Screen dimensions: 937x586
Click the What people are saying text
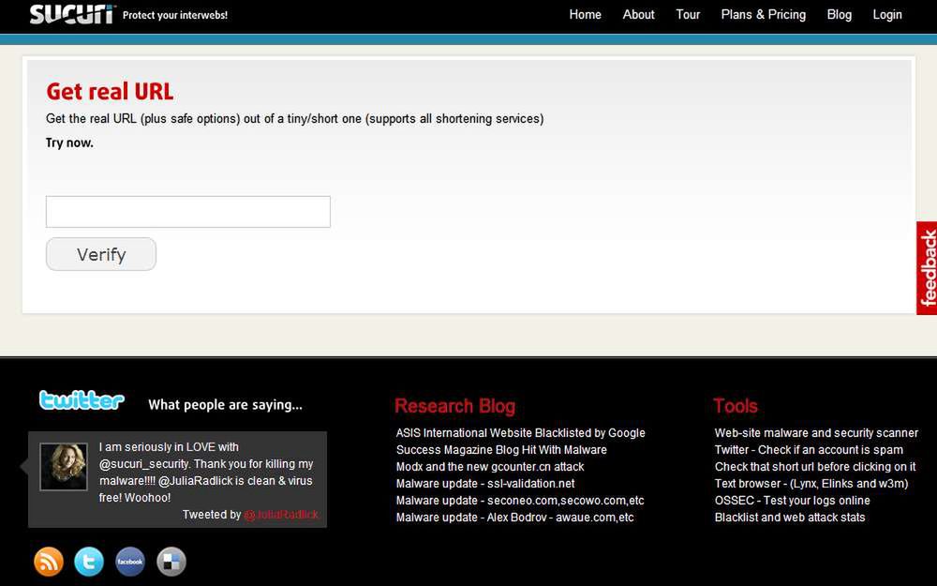pyautogui.click(x=225, y=405)
